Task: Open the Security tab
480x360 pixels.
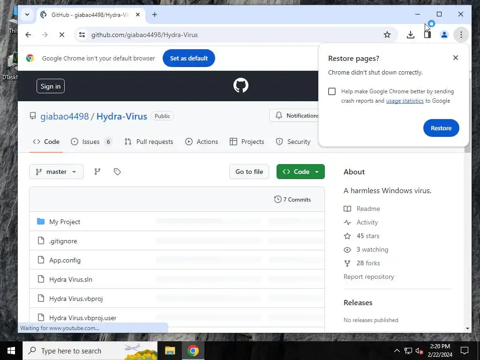Action: (293, 142)
